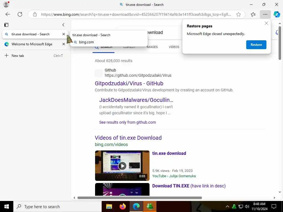Click the bing.com/videos green link text
The width and height of the screenshot is (283, 212).
click(x=111, y=144)
